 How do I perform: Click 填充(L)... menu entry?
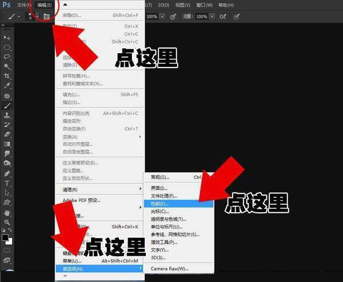pyautogui.click(x=71, y=94)
